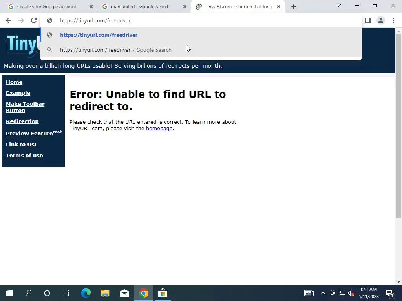Click the muted volume tray icon
Viewport: 402px width, 301px height.
click(351, 293)
